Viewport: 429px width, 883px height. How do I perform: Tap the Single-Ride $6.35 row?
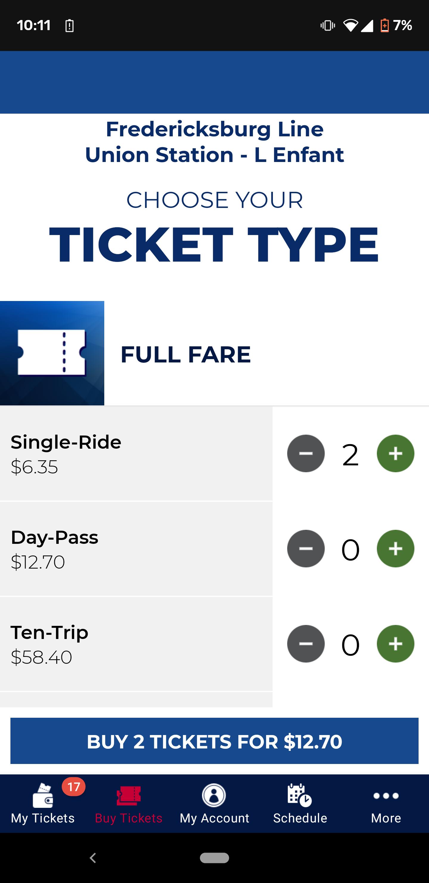tap(136, 453)
